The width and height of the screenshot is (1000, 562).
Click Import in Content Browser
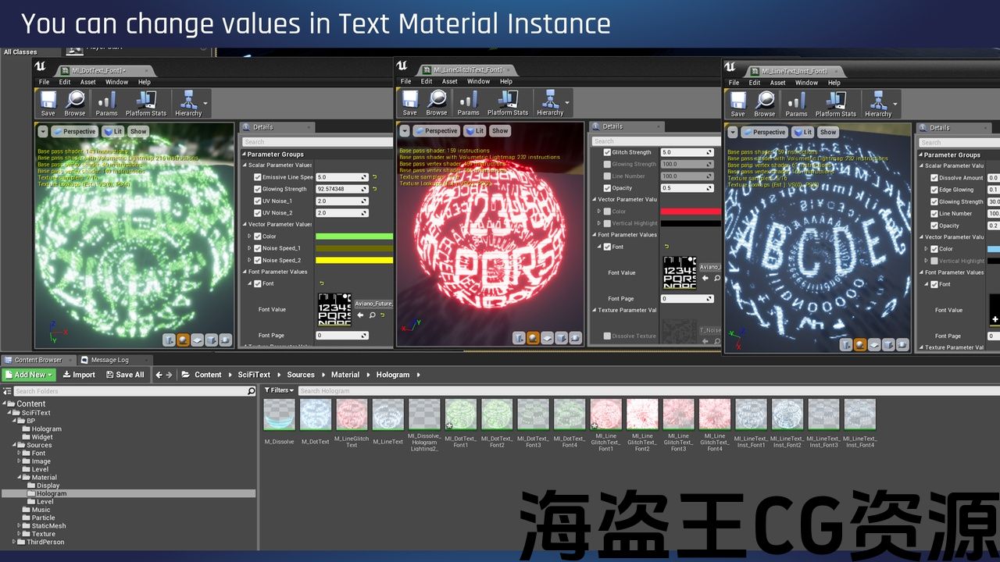point(79,375)
